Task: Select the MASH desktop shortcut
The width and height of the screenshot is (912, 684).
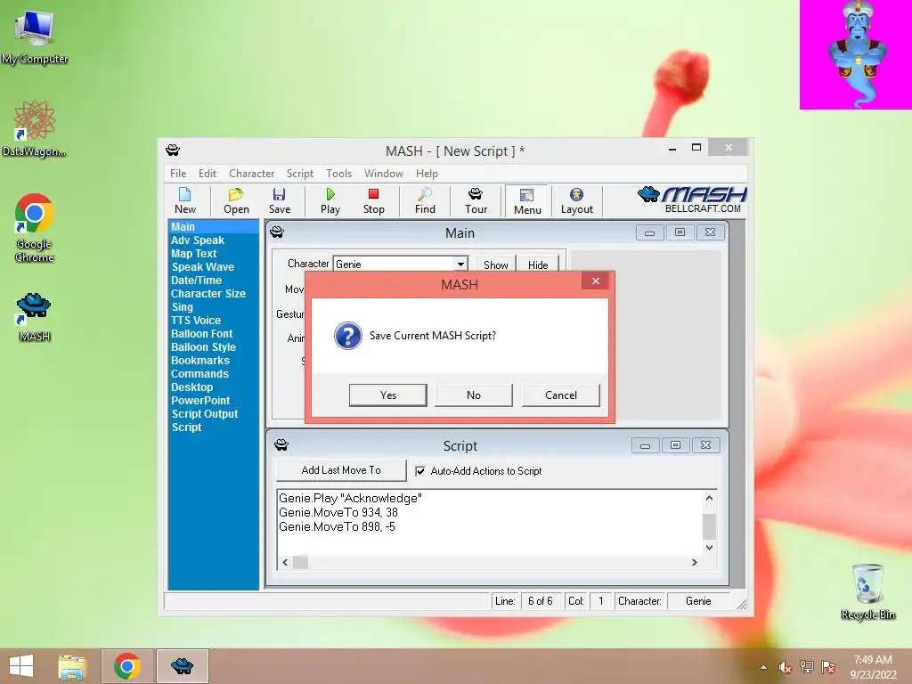Action: pyautogui.click(x=35, y=317)
